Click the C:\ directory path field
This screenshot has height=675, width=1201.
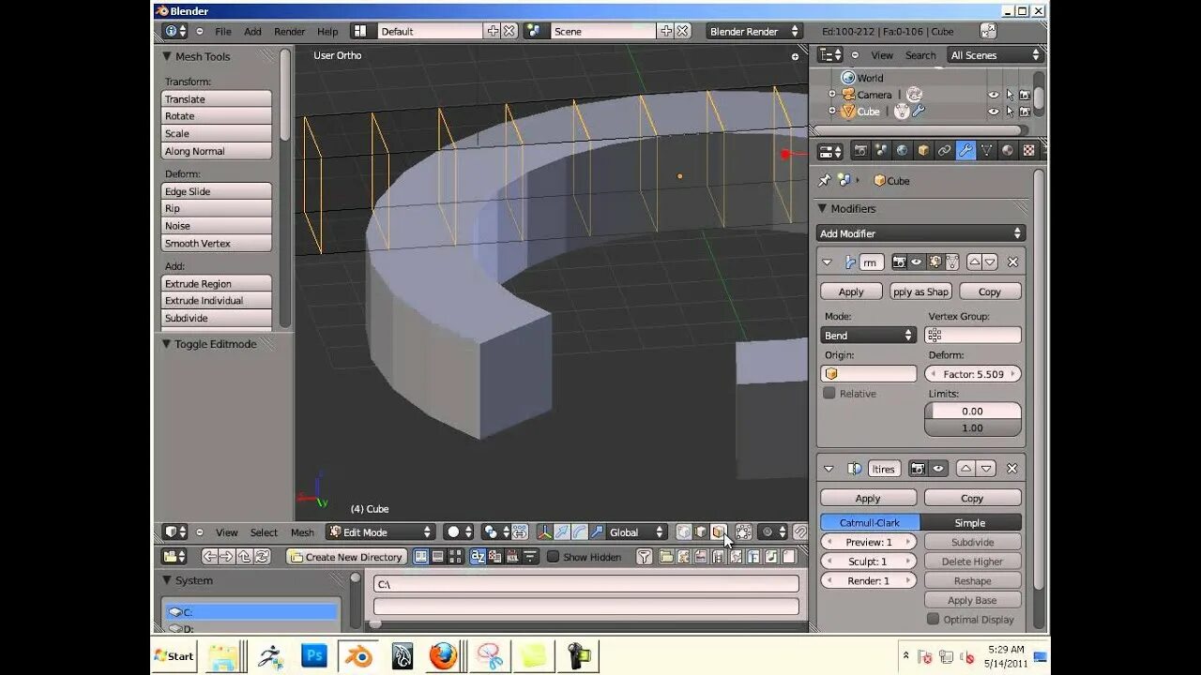click(586, 583)
